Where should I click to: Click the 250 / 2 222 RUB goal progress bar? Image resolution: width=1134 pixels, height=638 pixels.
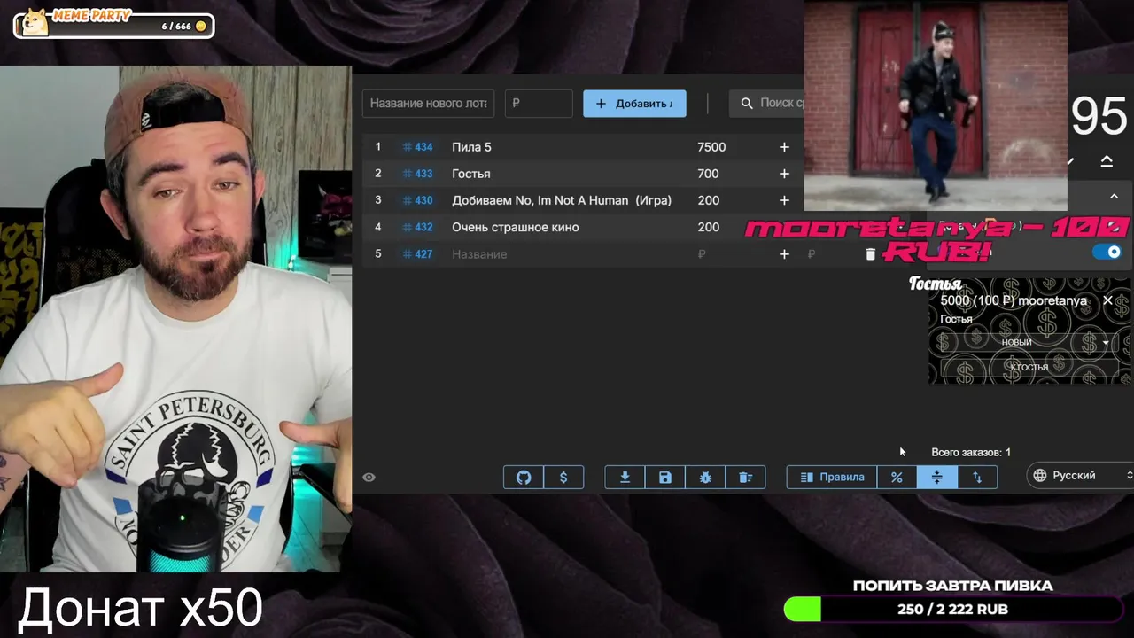pos(952,609)
